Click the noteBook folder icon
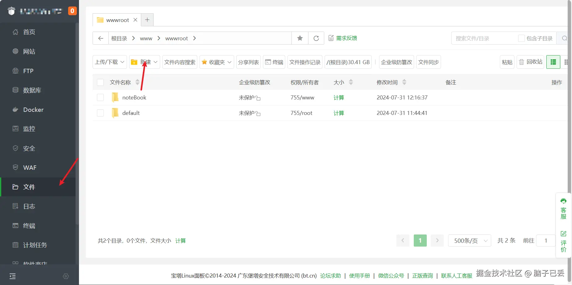572x285 pixels. tap(115, 98)
